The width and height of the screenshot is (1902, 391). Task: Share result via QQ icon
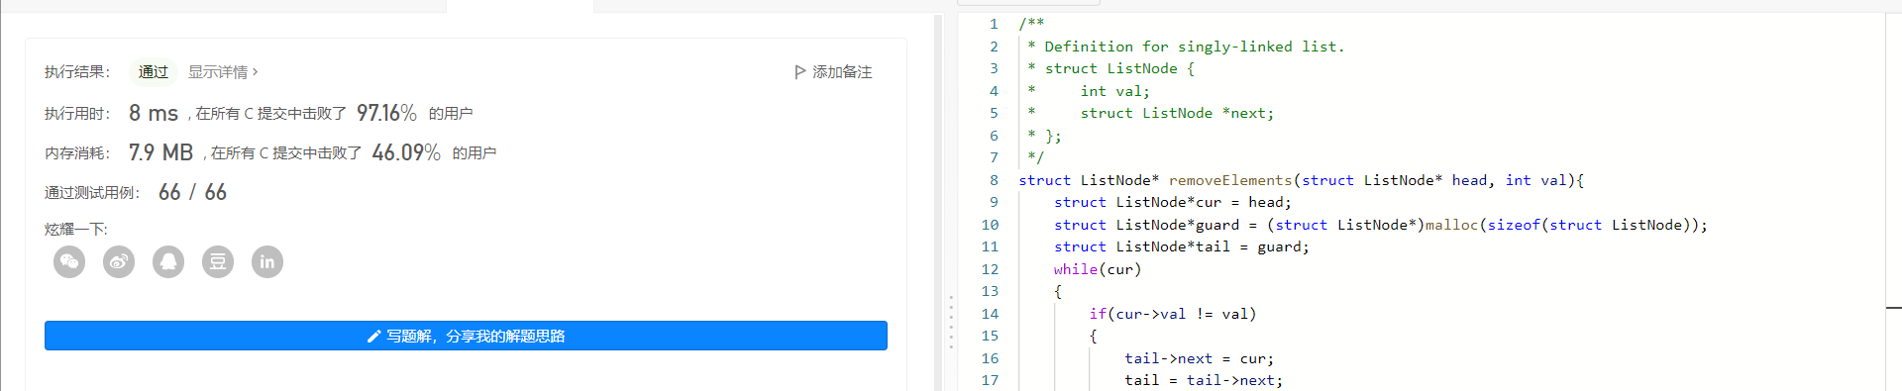coord(168,262)
